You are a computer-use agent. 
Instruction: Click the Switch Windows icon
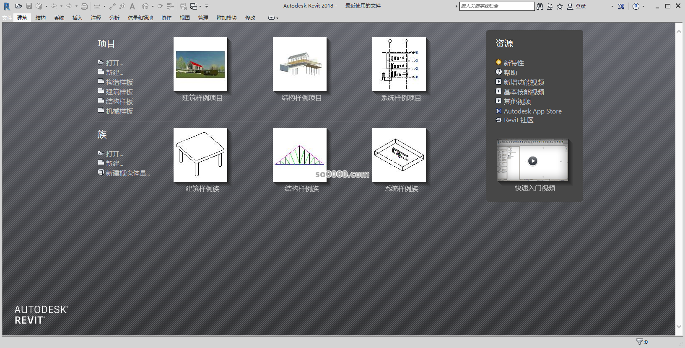pos(194,6)
